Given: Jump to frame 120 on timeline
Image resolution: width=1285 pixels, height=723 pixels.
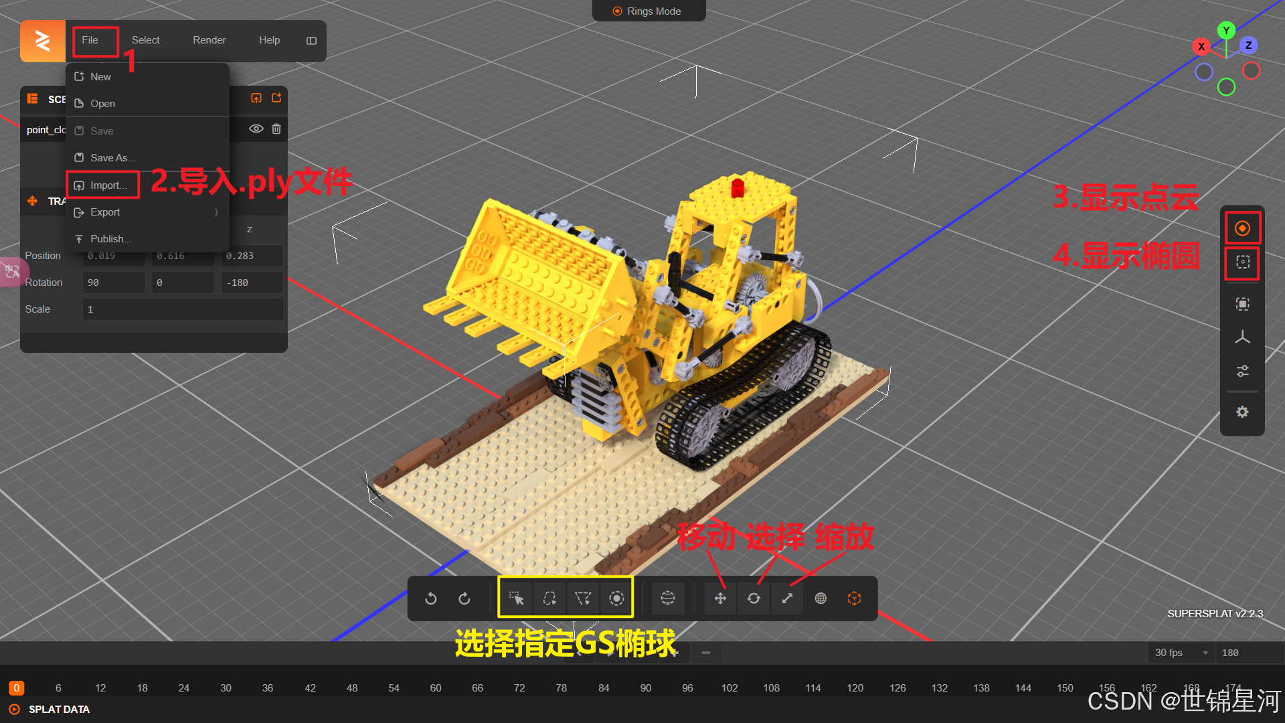Looking at the screenshot, I should [855, 688].
